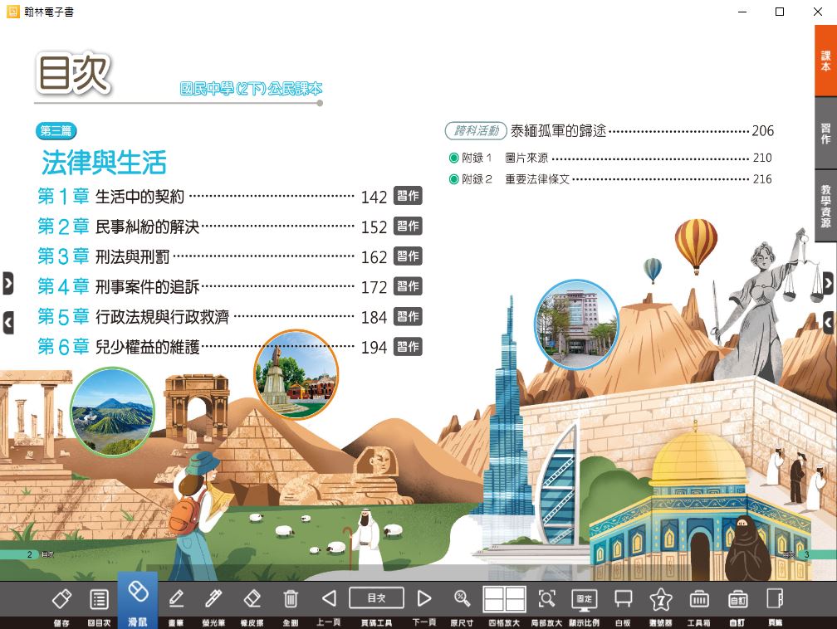Click the left-pointing arrow on left edge
Screen dimensions: 837x629
coord(8,323)
